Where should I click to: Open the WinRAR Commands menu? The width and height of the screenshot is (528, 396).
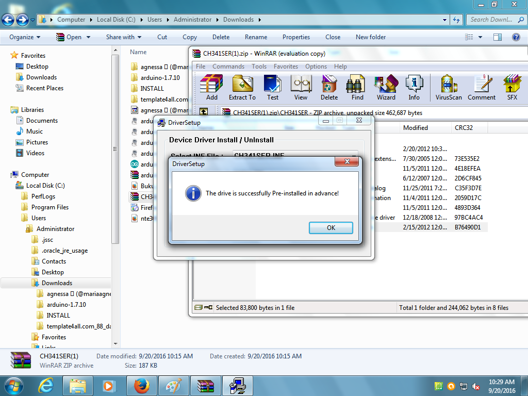coord(228,67)
